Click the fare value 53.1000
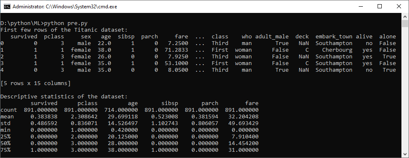409x158 pixels. 176,63
